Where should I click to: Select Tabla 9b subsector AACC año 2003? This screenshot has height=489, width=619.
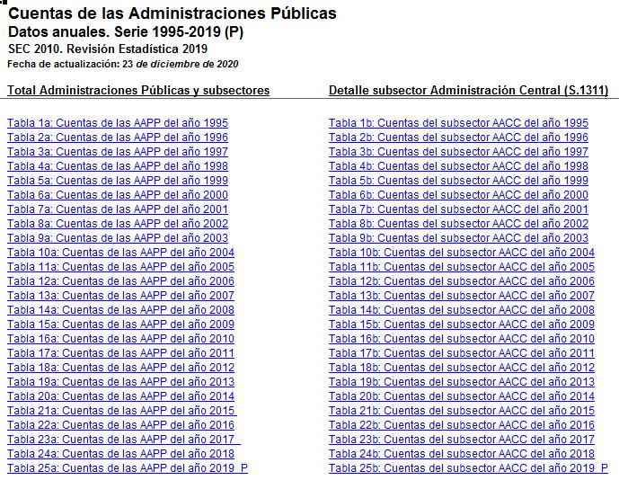click(458, 238)
